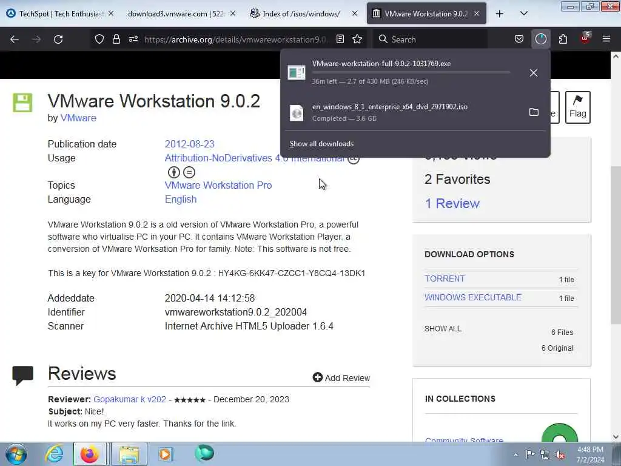621x466 pixels.
Task: Click the padlock site security icon
Action: [x=116, y=39]
